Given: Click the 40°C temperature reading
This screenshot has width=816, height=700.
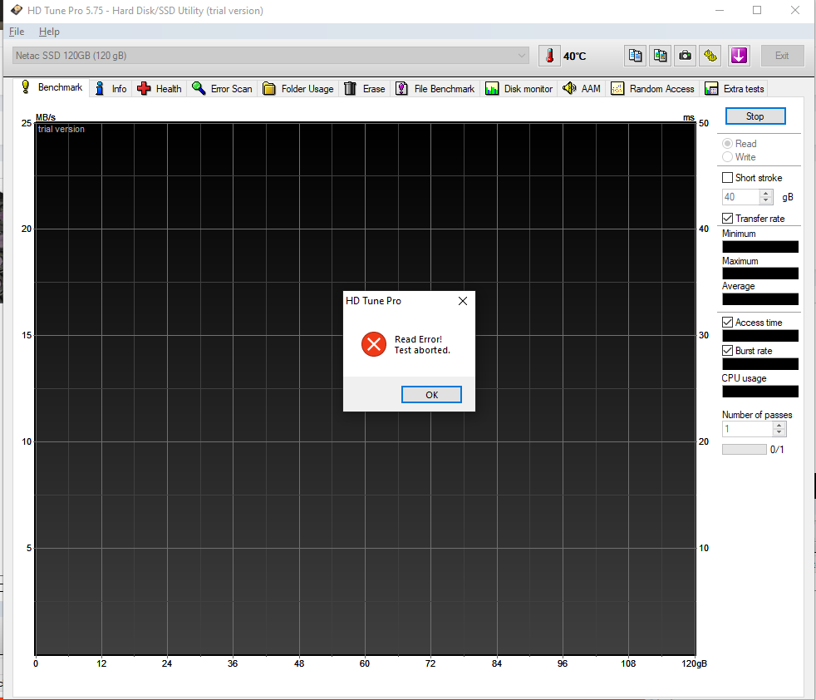Looking at the screenshot, I should pos(574,57).
